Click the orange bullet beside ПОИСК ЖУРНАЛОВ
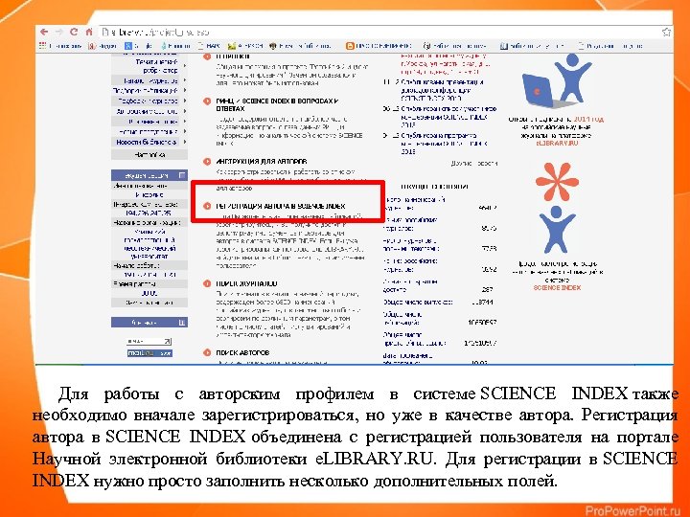Viewport: 690px width, 517px height. pos(207,283)
